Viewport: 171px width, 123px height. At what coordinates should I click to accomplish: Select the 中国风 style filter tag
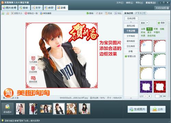[157, 32]
